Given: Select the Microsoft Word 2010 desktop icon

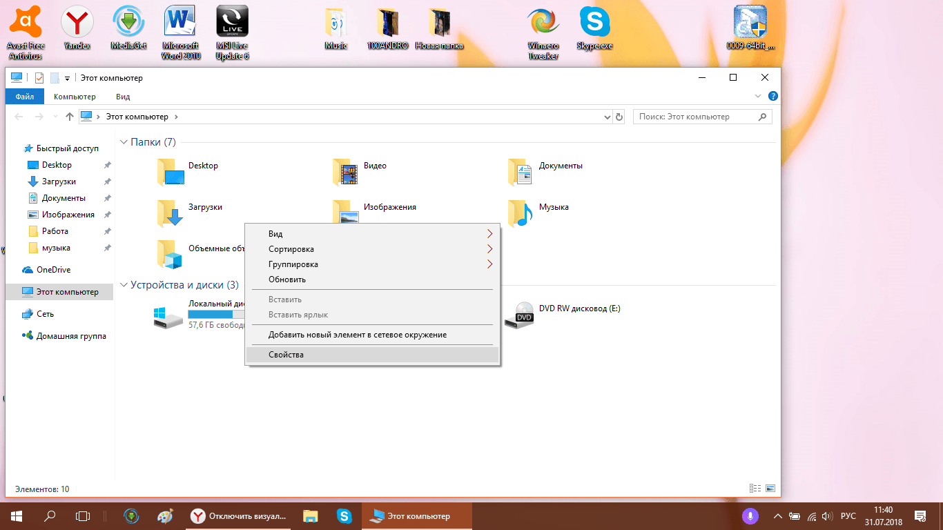Looking at the screenshot, I should pos(181,32).
